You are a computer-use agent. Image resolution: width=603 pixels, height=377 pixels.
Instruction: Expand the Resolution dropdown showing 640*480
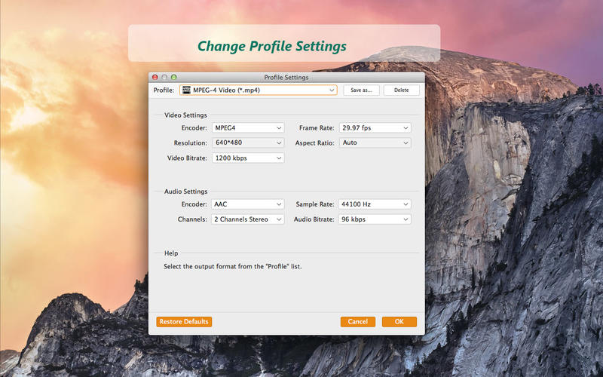tap(248, 143)
